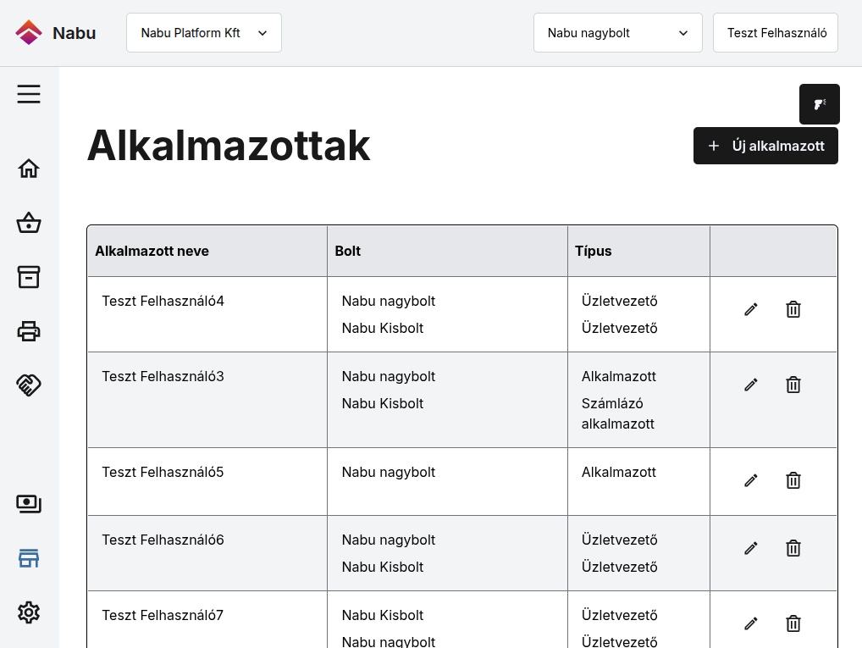
Task: Click the Alkalmazottak page heading
Action: pos(229,146)
